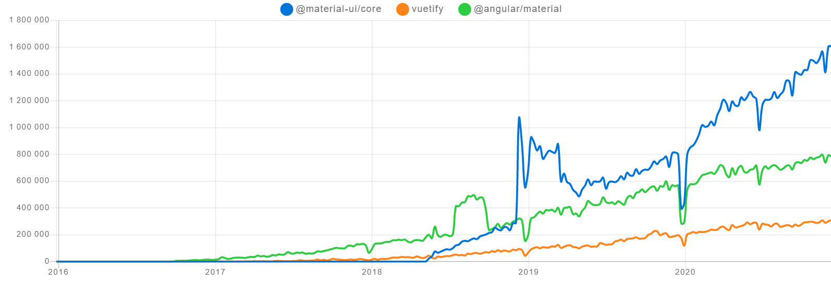831x283 pixels.
Task: Click the 2020 x-axis label
Action: coord(685,272)
